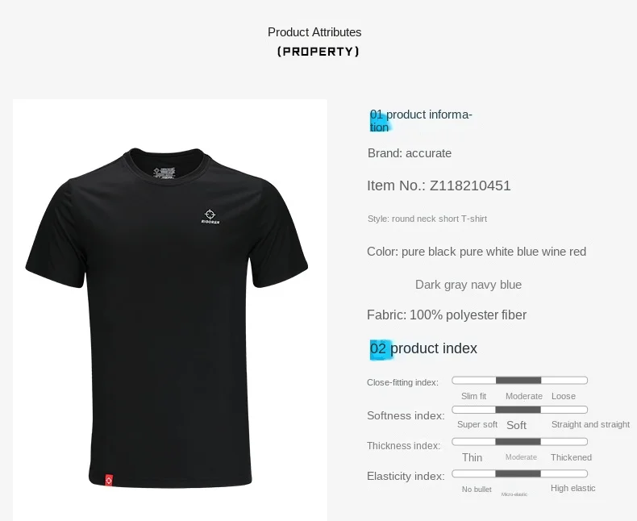This screenshot has width=637, height=521.
Task: Click the red hem tag on shirt
Action: [x=109, y=480]
